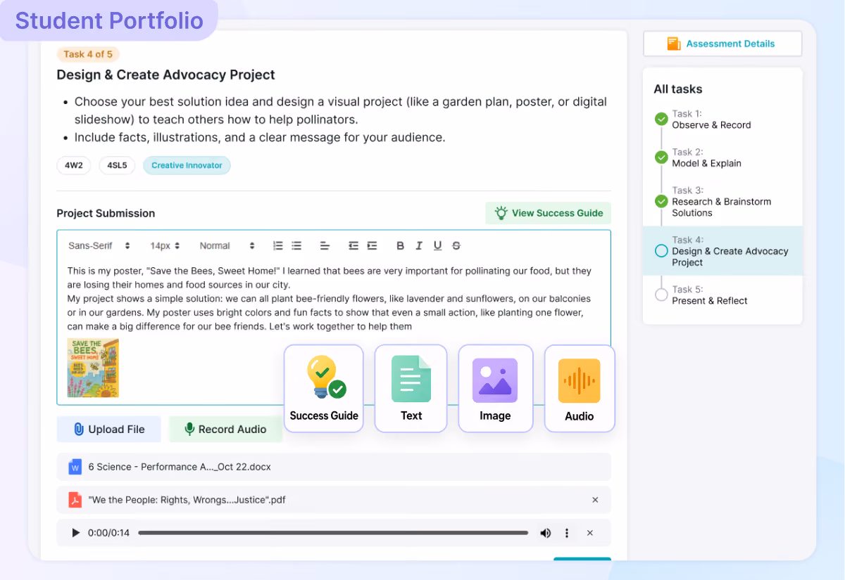Click Task 3 green checkmark
The image size is (845, 580).
click(x=661, y=201)
